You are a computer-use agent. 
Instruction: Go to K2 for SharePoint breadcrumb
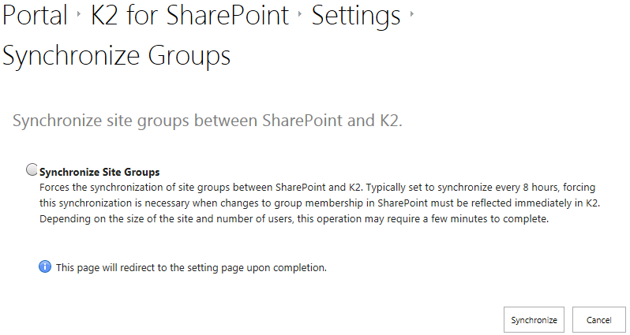(x=189, y=15)
